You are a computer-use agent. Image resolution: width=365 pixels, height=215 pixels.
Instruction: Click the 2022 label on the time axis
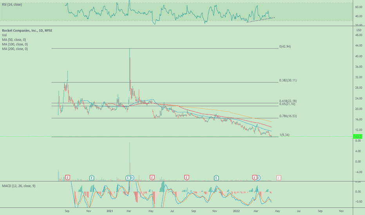pos(237,211)
